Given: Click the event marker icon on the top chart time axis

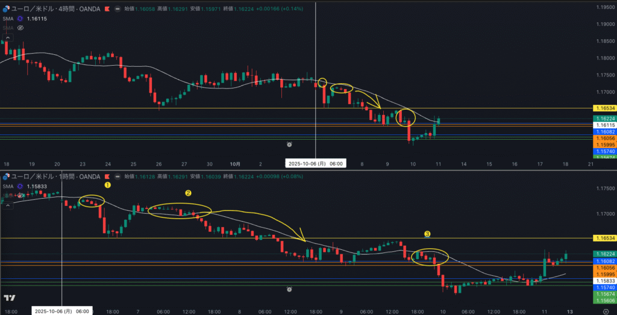Looking at the screenshot, I should click(x=290, y=145).
